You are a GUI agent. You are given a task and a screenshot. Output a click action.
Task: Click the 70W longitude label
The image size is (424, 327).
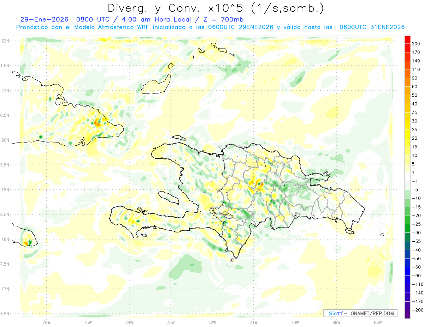click(x=295, y=322)
